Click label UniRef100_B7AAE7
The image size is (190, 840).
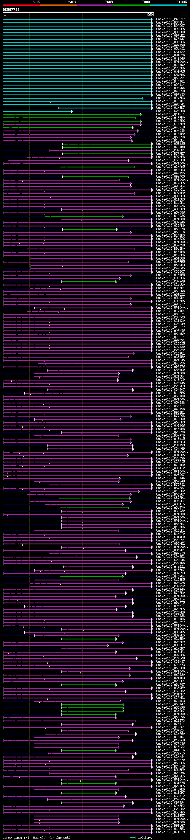click(170, 153)
